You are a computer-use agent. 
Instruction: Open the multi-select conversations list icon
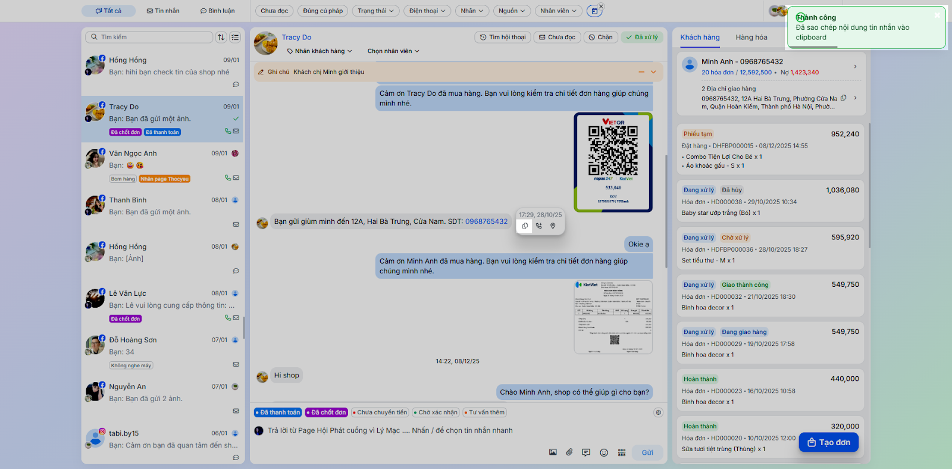click(235, 37)
